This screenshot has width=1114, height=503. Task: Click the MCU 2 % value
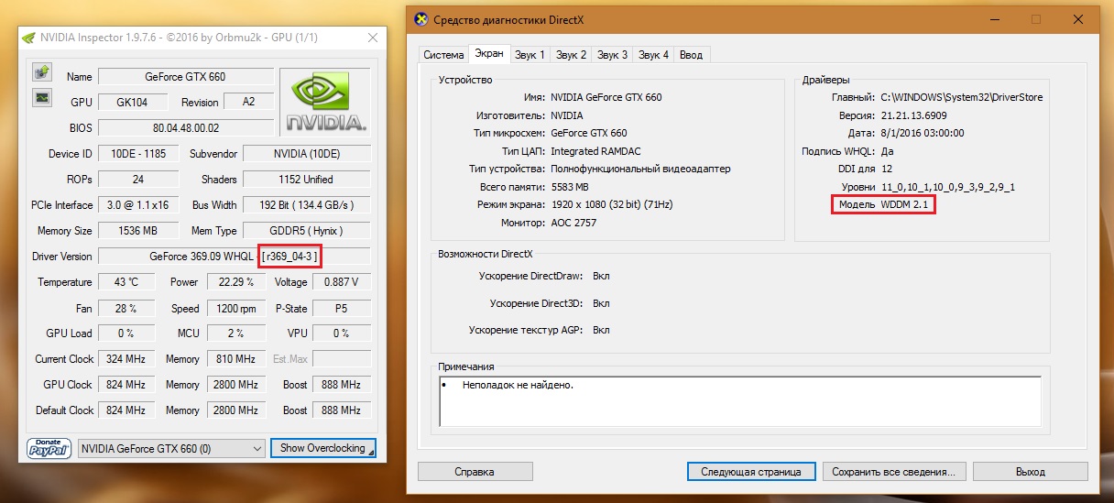pyautogui.click(x=236, y=334)
